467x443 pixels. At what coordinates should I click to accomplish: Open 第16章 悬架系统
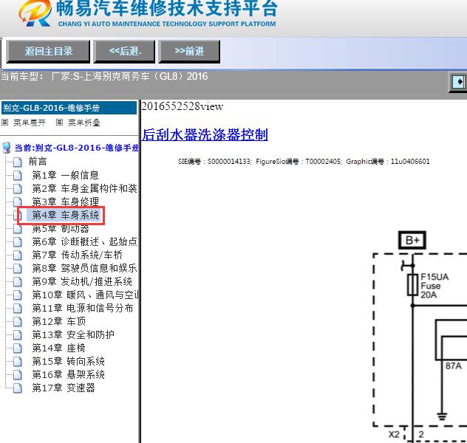click(x=69, y=374)
